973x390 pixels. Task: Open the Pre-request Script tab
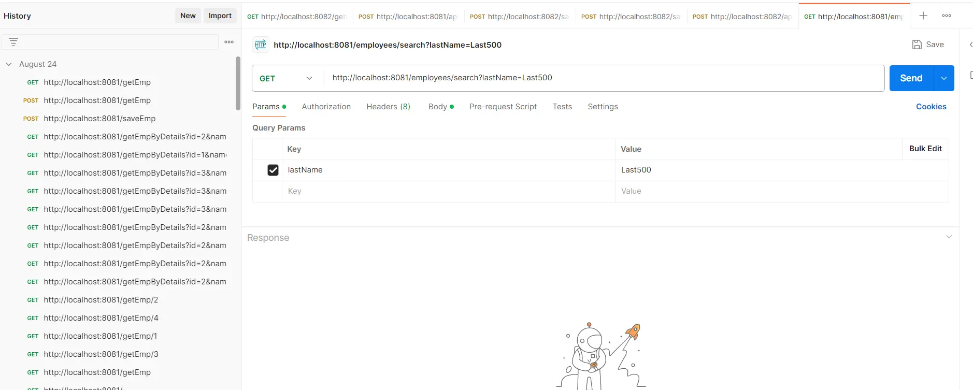coord(503,107)
